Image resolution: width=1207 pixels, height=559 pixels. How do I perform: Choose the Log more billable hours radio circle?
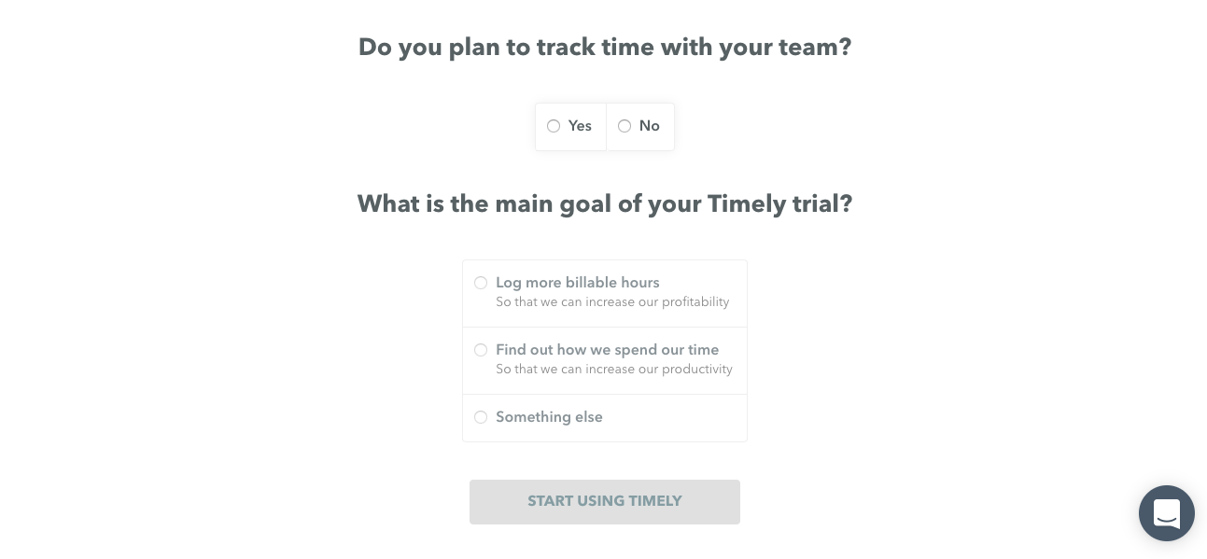pyautogui.click(x=481, y=283)
